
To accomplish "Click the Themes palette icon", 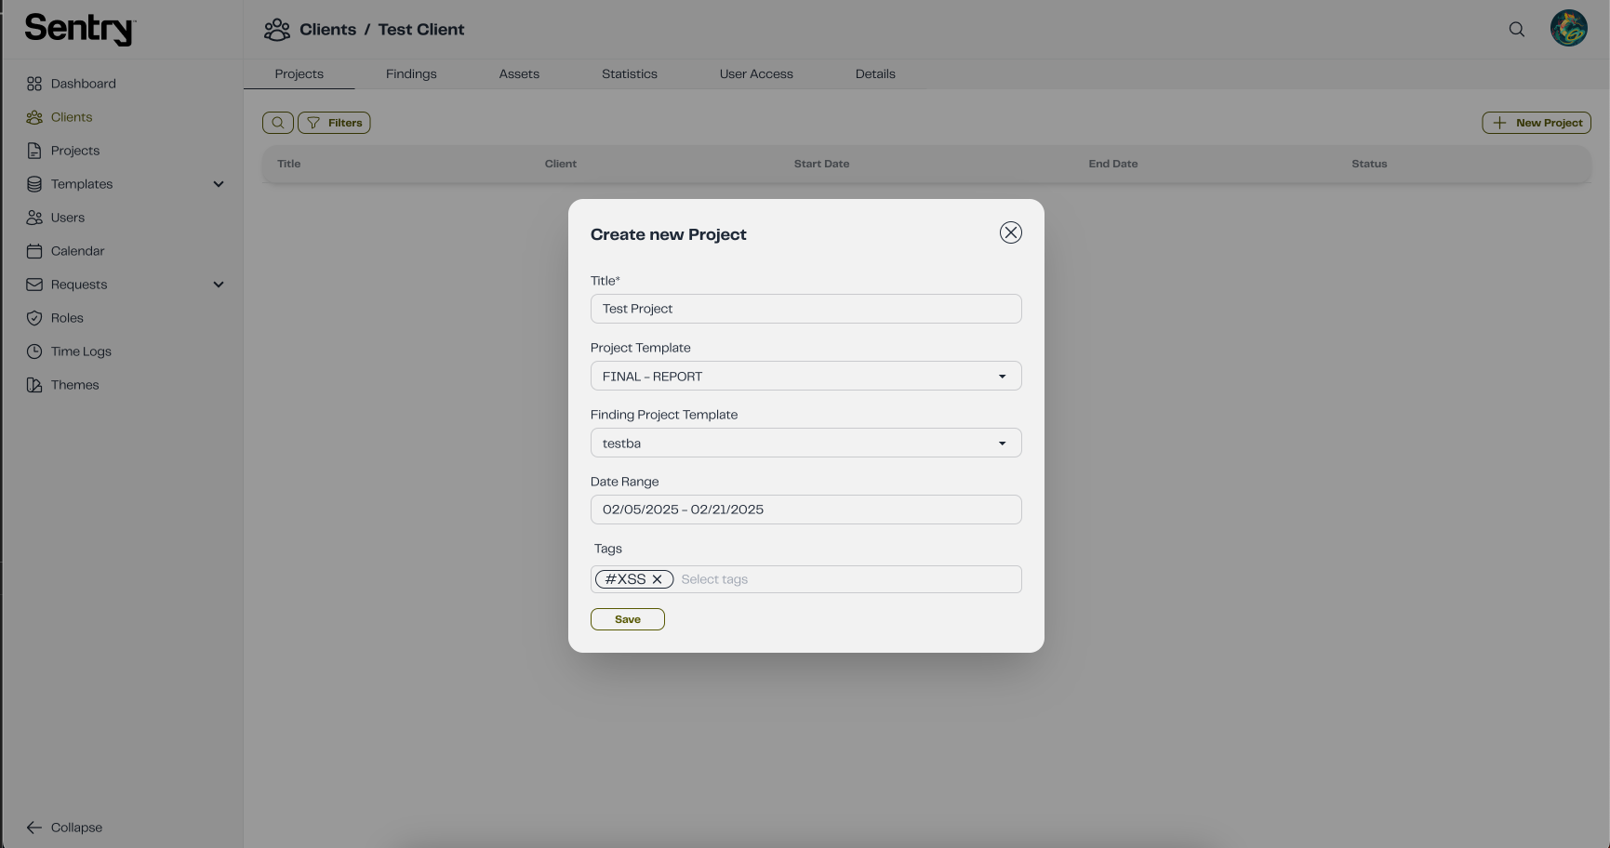I will click(x=34, y=385).
